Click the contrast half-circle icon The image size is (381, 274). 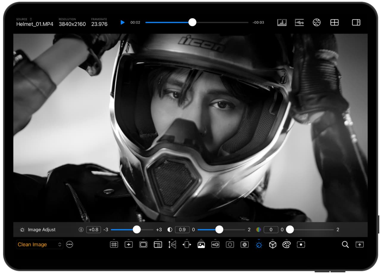pyautogui.click(x=170, y=229)
